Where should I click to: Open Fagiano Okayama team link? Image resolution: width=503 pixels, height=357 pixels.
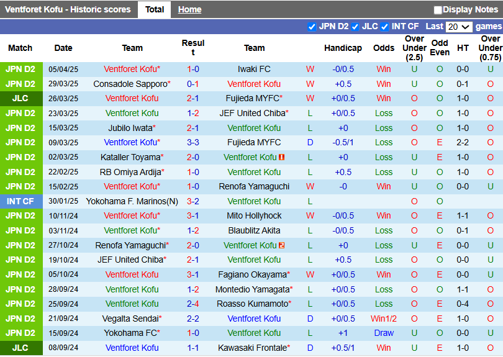click(254, 275)
